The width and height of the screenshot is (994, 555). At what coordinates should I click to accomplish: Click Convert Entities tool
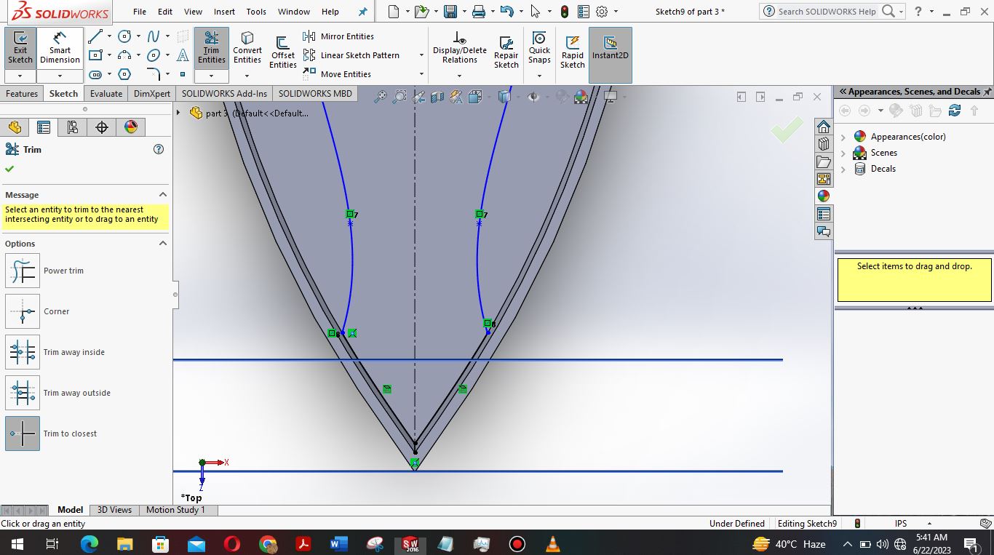[247, 48]
